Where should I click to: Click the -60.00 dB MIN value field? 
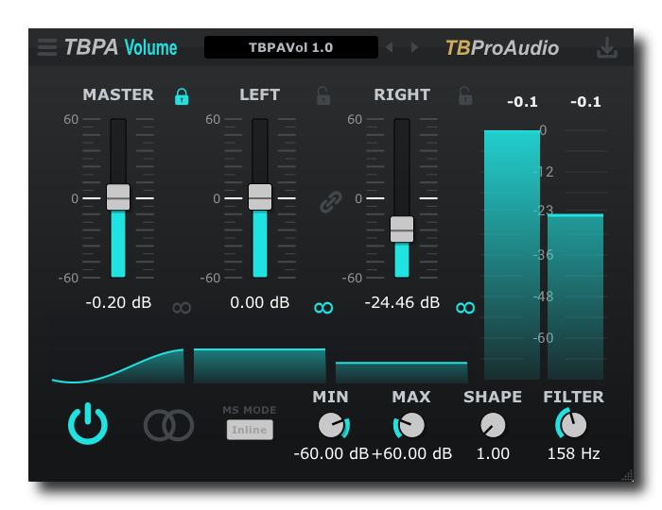(331, 453)
